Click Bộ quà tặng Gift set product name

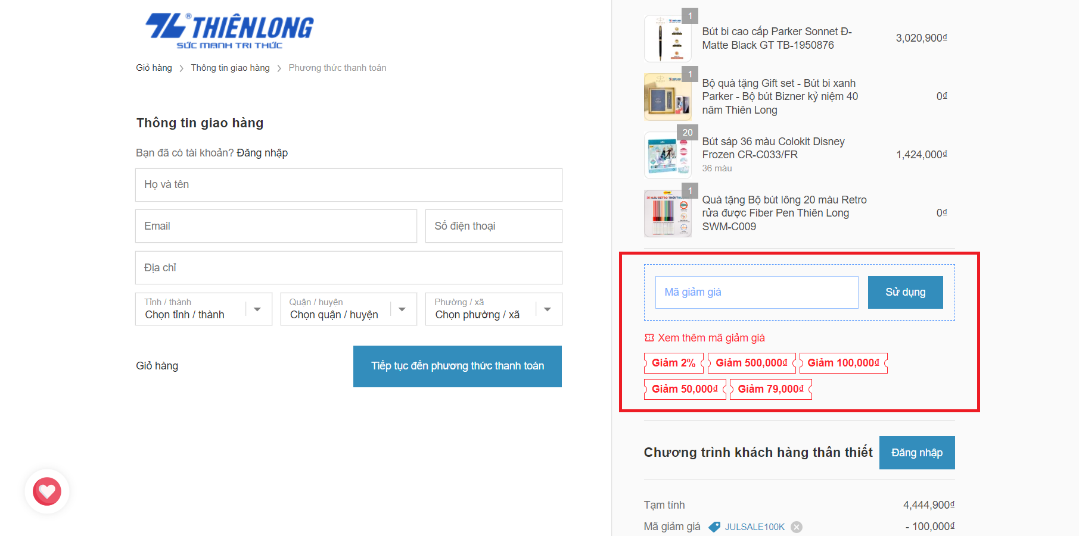780,96
